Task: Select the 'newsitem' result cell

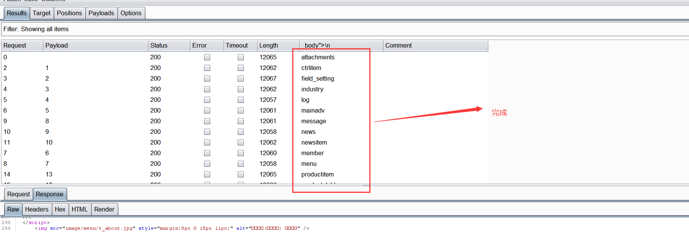Action: (314, 142)
